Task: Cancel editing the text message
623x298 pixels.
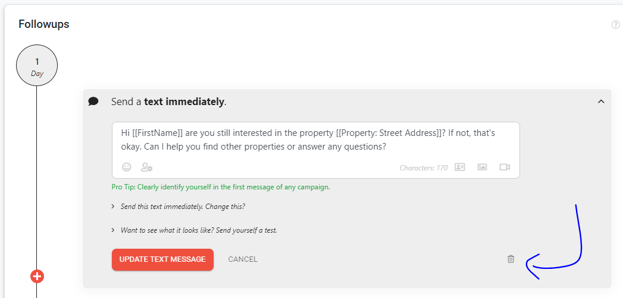Action: click(243, 259)
